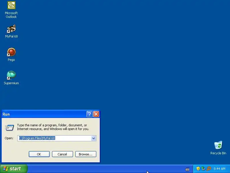This screenshot has height=173, width=230.
Task: Open the Microsoft Outlook desktop icon
Action: click(x=11, y=10)
